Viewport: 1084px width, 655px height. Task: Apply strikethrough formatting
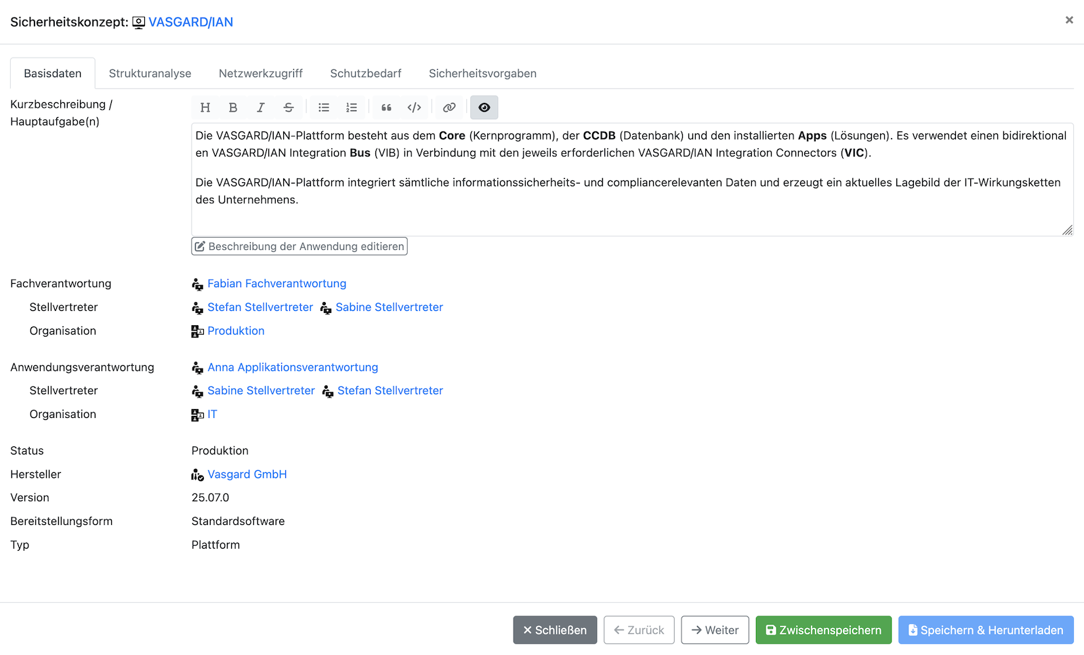[289, 108]
